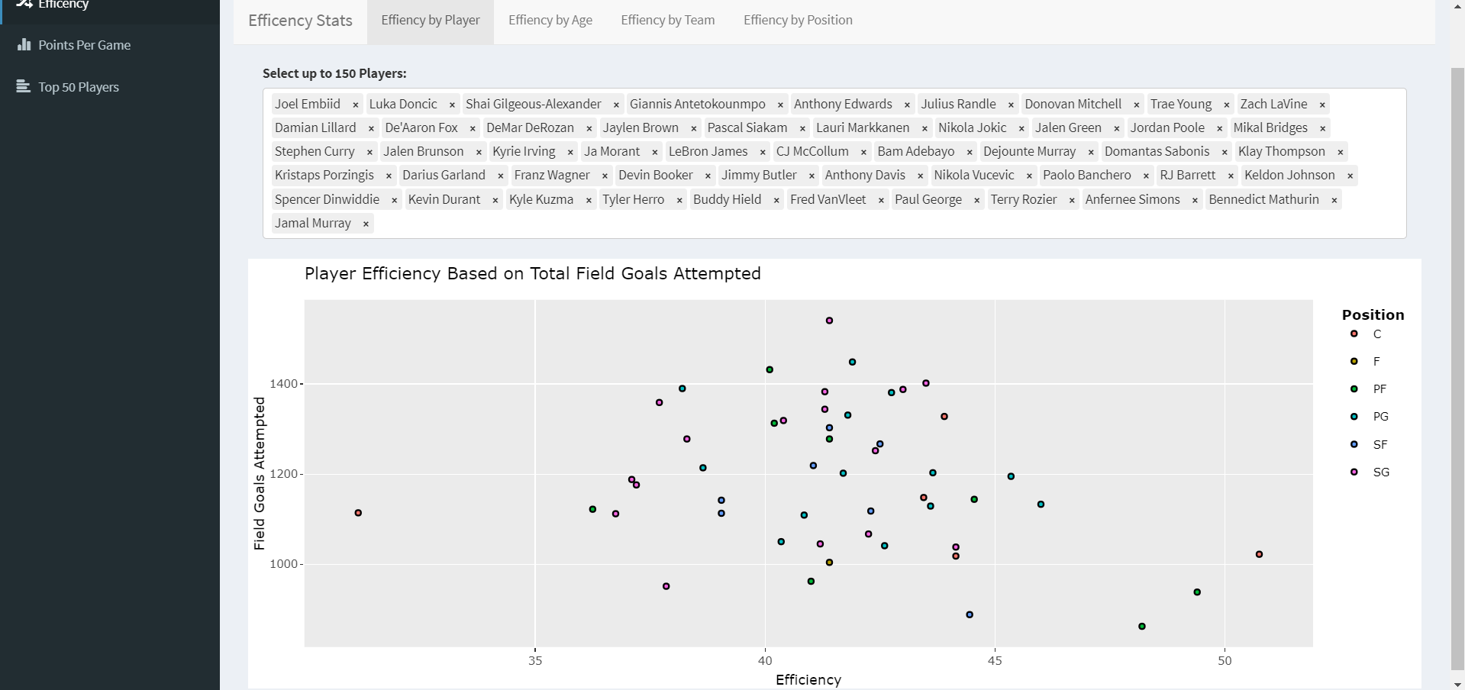Screen dimensions: 1465x690
Task: Click the Efficency sidebar line-chart icon
Action: [24, 4]
